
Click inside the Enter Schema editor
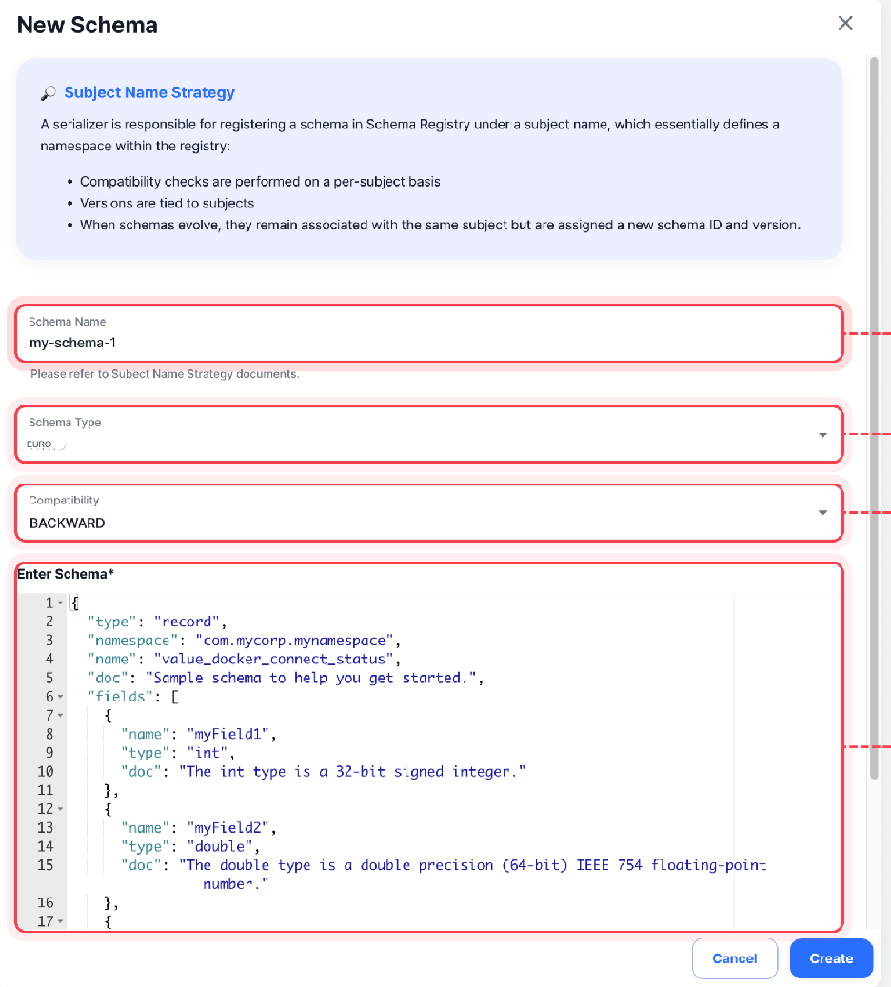(x=381, y=752)
